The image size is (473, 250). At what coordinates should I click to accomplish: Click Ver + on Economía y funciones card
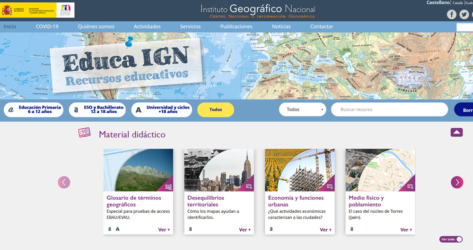(326, 230)
